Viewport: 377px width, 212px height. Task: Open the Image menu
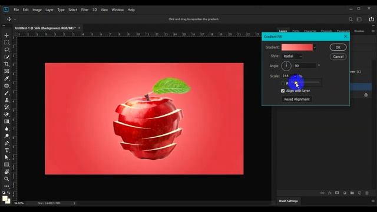click(37, 10)
